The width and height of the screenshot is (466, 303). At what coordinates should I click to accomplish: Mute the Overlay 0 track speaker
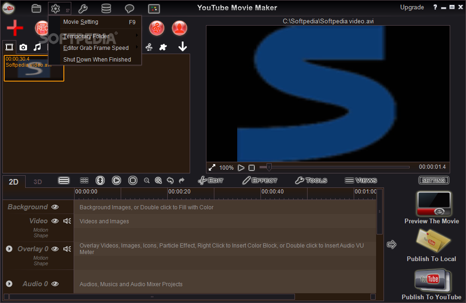coord(67,249)
